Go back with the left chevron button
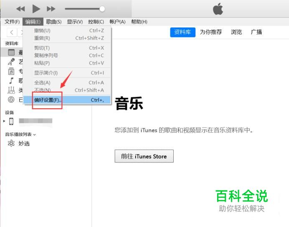 (x=12, y=32)
